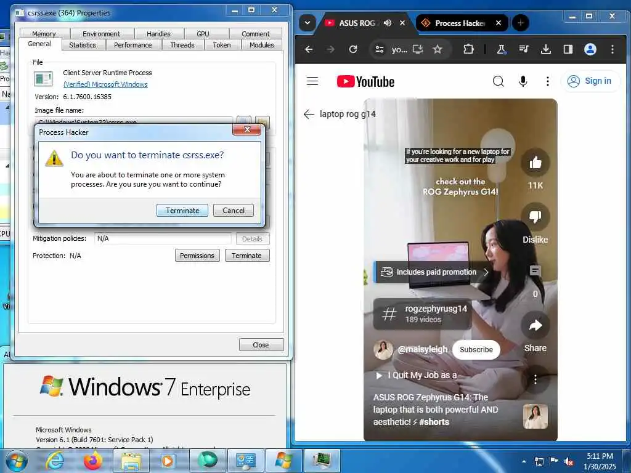Open a new browser tab

pyautogui.click(x=520, y=23)
